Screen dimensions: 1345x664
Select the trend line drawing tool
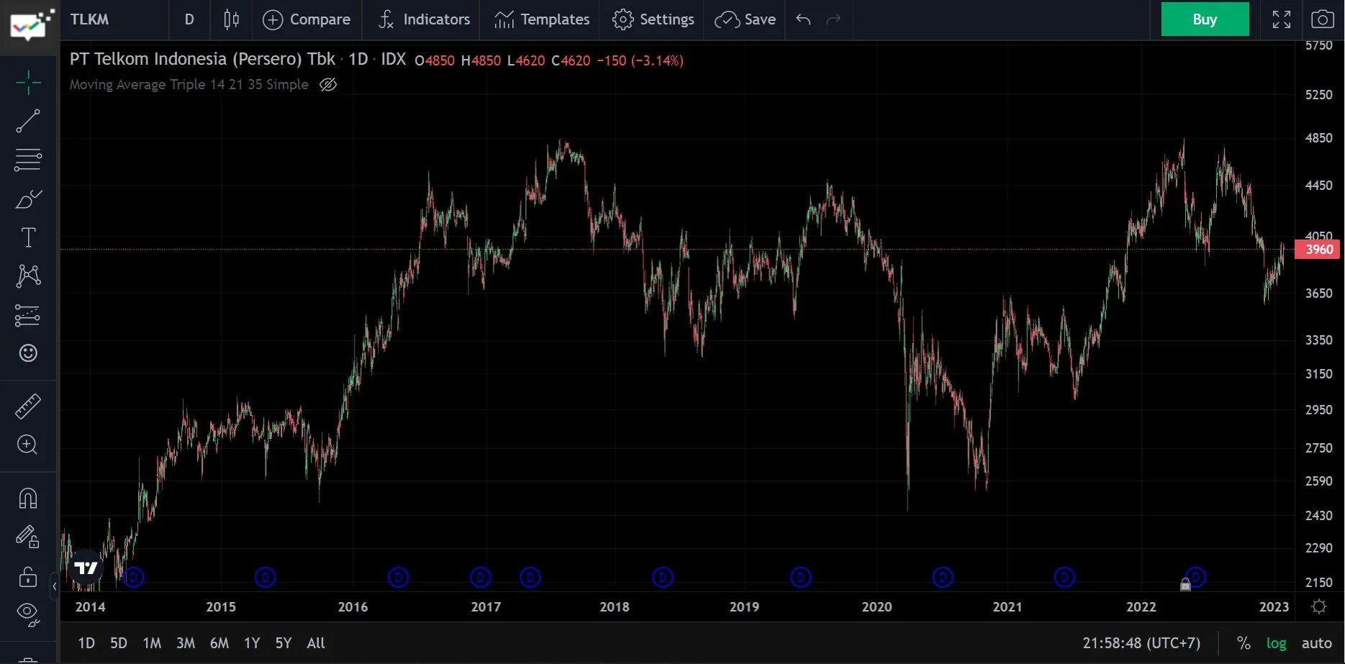click(x=28, y=122)
